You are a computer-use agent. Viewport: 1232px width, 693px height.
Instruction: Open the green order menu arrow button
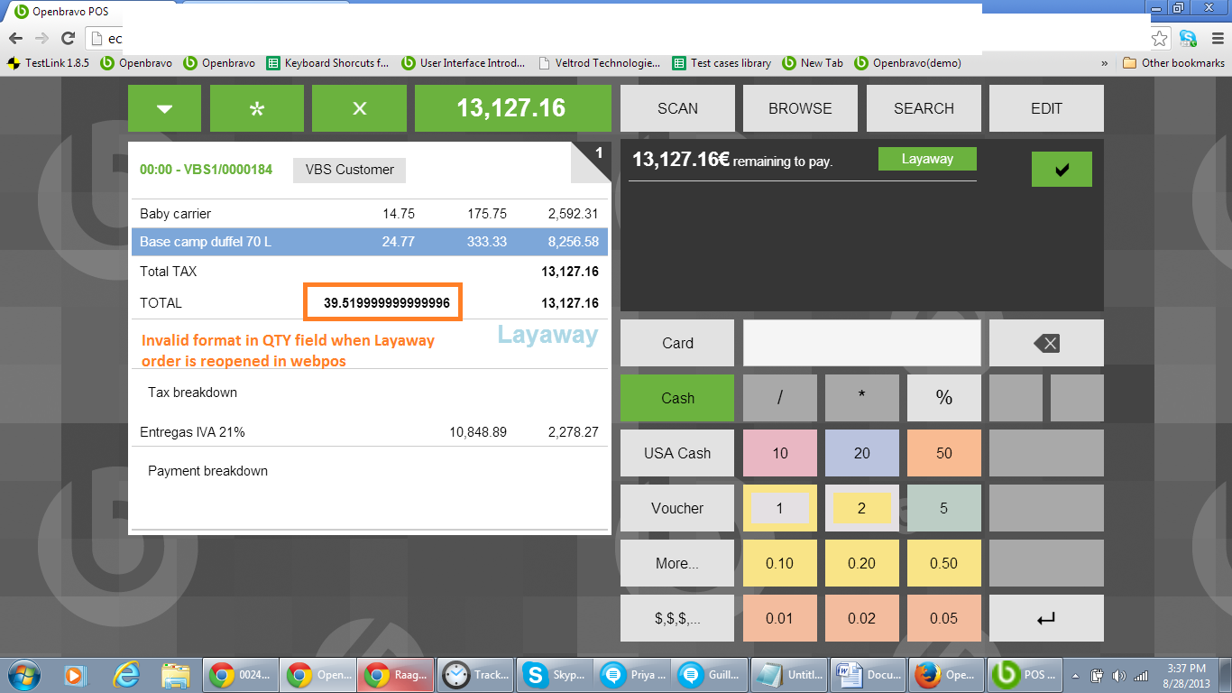coord(164,108)
